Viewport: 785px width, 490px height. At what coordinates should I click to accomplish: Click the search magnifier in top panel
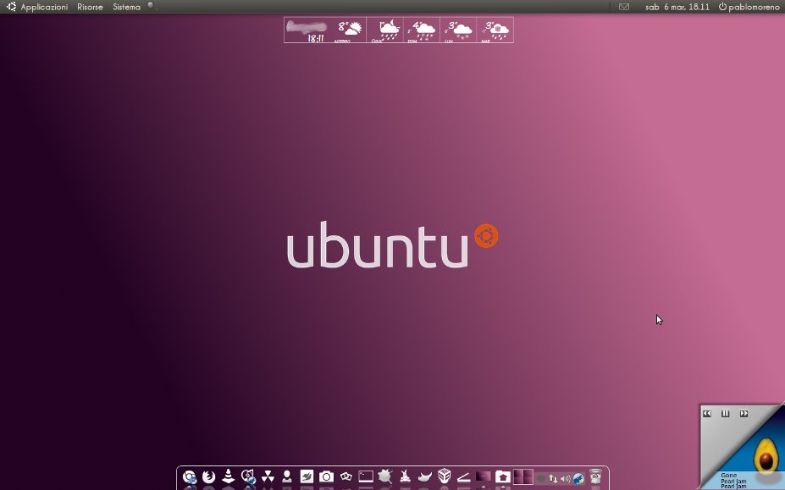[152, 7]
